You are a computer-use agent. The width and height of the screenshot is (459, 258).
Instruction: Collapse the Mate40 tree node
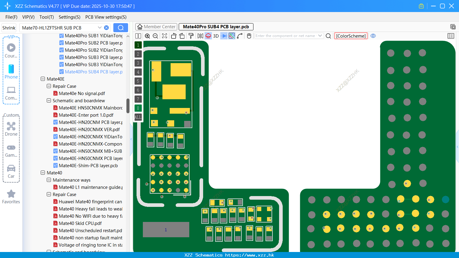click(x=43, y=173)
